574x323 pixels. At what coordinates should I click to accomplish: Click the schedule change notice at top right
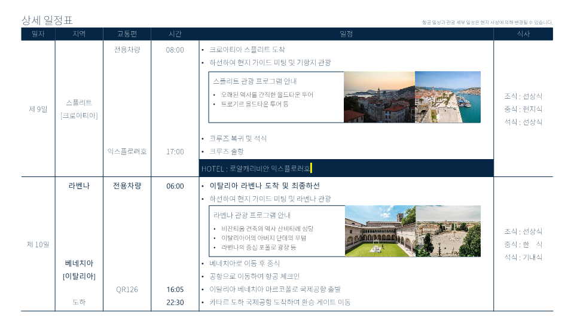tap(487, 23)
